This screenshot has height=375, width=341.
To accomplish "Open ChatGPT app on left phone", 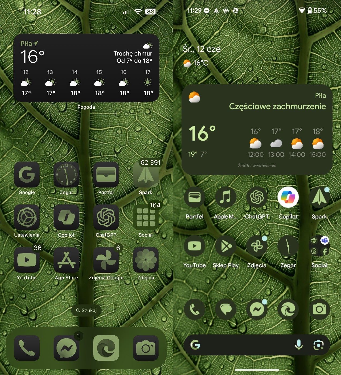I will tap(106, 217).
